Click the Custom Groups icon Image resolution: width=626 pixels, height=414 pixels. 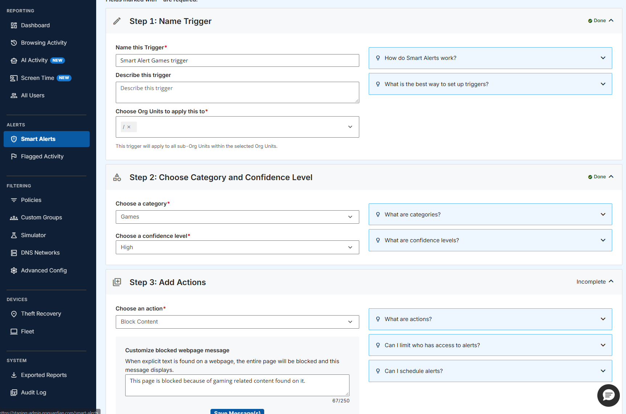click(x=14, y=218)
